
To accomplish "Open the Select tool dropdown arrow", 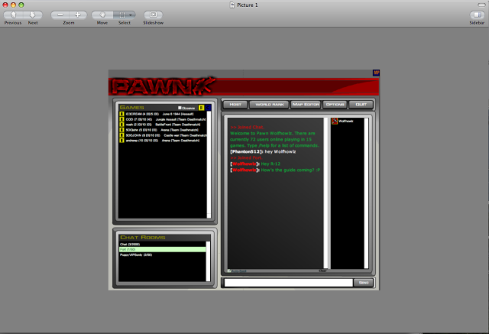I will coord(131,15).
